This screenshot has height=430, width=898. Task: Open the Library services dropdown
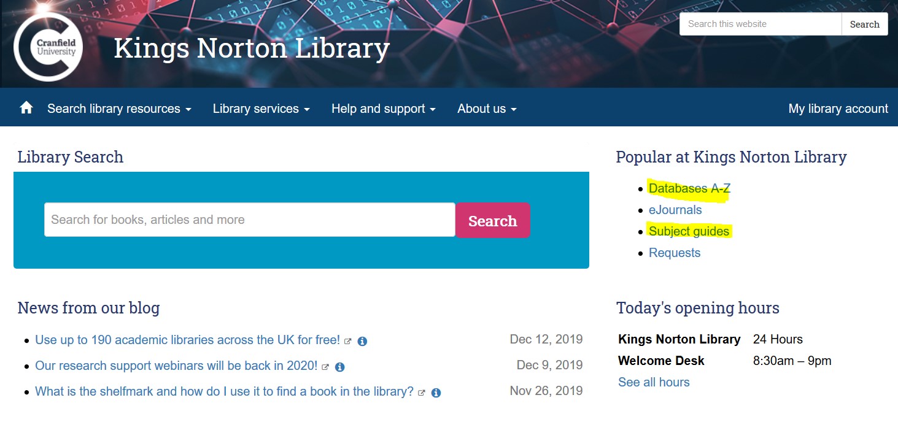[261, 109]
